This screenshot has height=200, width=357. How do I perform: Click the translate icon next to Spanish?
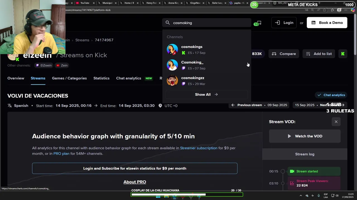(10, 106)
